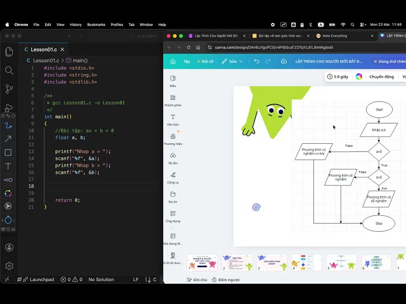Open 5.0 giây slide duration setting

pos(337,77)
